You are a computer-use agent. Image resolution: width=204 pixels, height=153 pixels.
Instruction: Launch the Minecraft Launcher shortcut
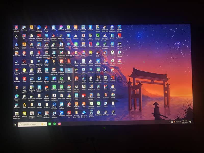(98, 37)
